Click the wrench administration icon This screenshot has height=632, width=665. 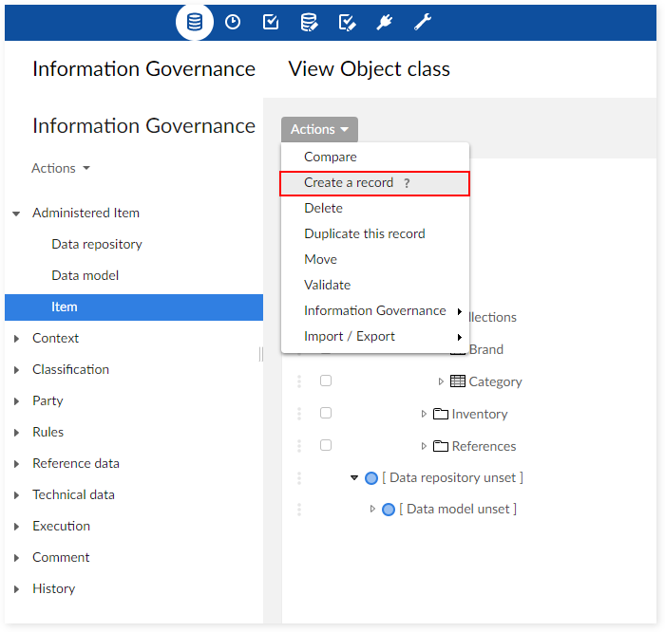coord(423,22)
